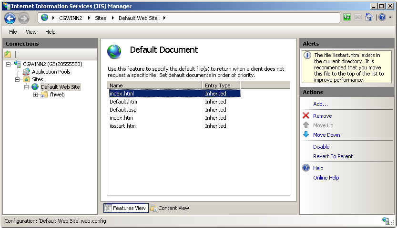
Task: Click the Help question mark in Actions
Action: (306, 168)
